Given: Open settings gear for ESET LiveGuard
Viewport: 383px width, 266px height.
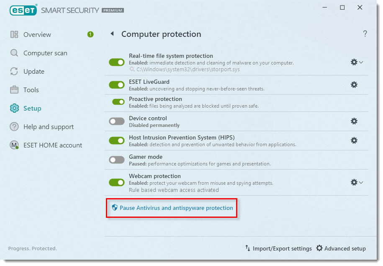Looking at the screenshot, I should (354, 85).
